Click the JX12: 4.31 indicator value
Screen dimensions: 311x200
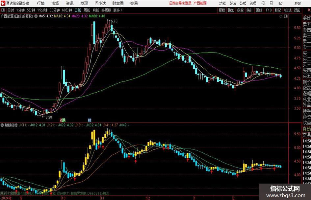click(x=38, y=125)
